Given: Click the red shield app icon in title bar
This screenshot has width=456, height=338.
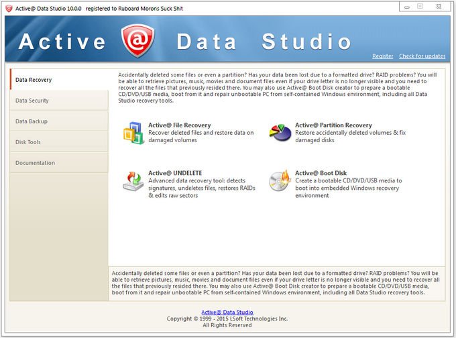Looking at the screenshot, I should (9, 9).
